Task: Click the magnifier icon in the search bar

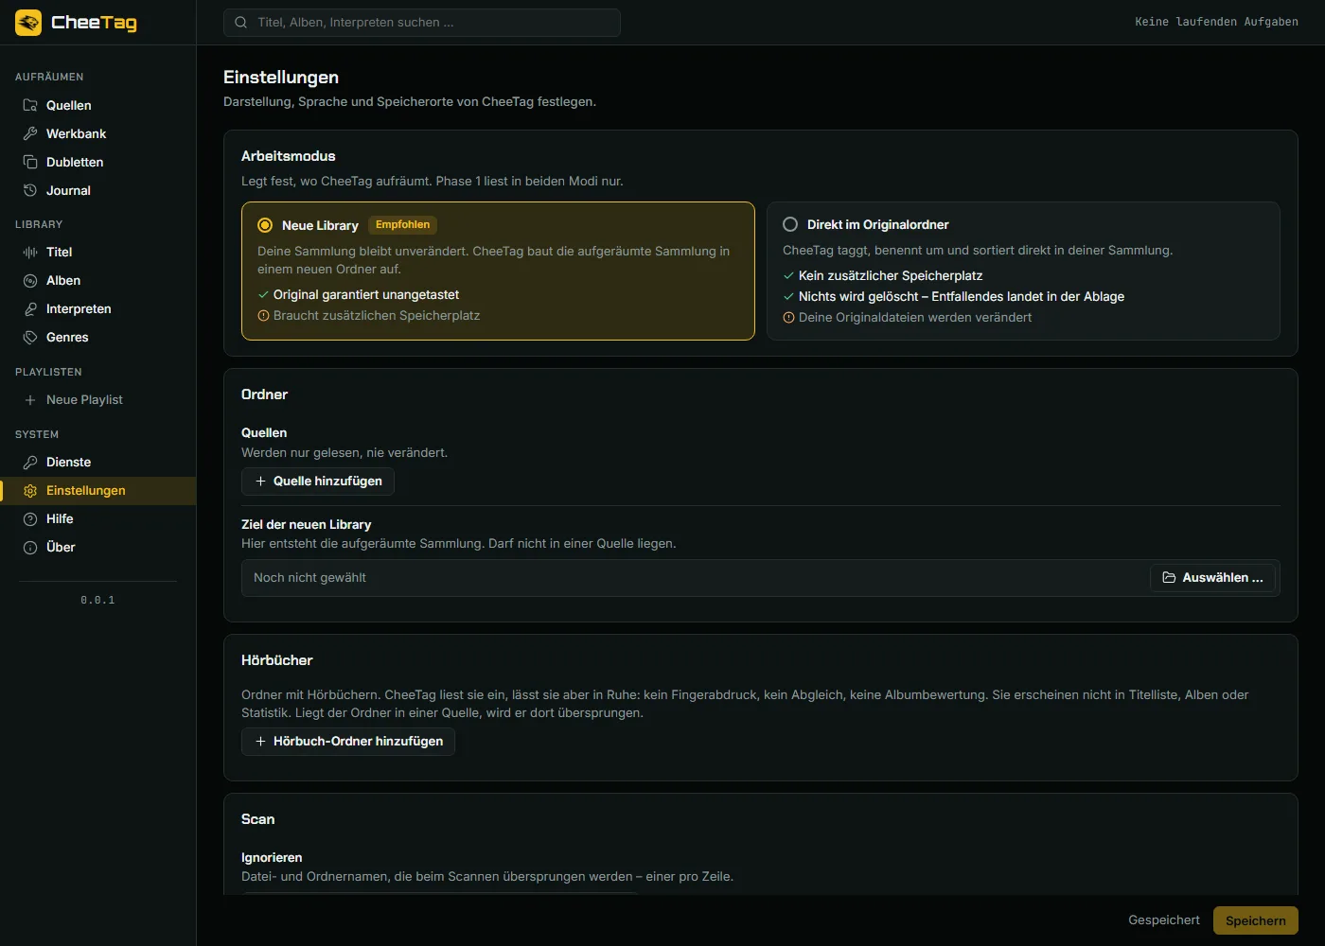Action: (241, 23)
